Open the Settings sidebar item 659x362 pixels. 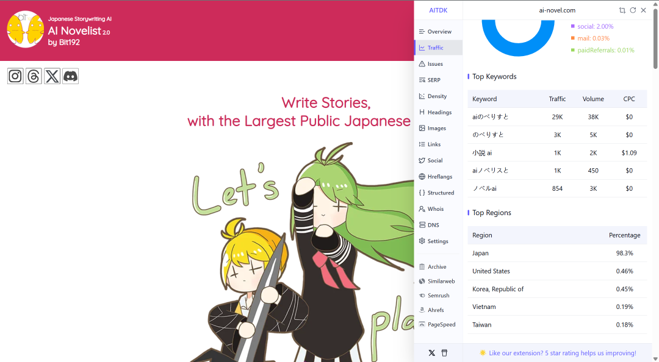(x=438, y=241)
